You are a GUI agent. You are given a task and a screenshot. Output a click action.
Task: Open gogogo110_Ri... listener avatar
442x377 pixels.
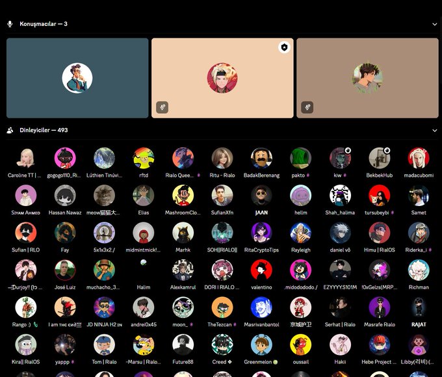coord(65,158)
